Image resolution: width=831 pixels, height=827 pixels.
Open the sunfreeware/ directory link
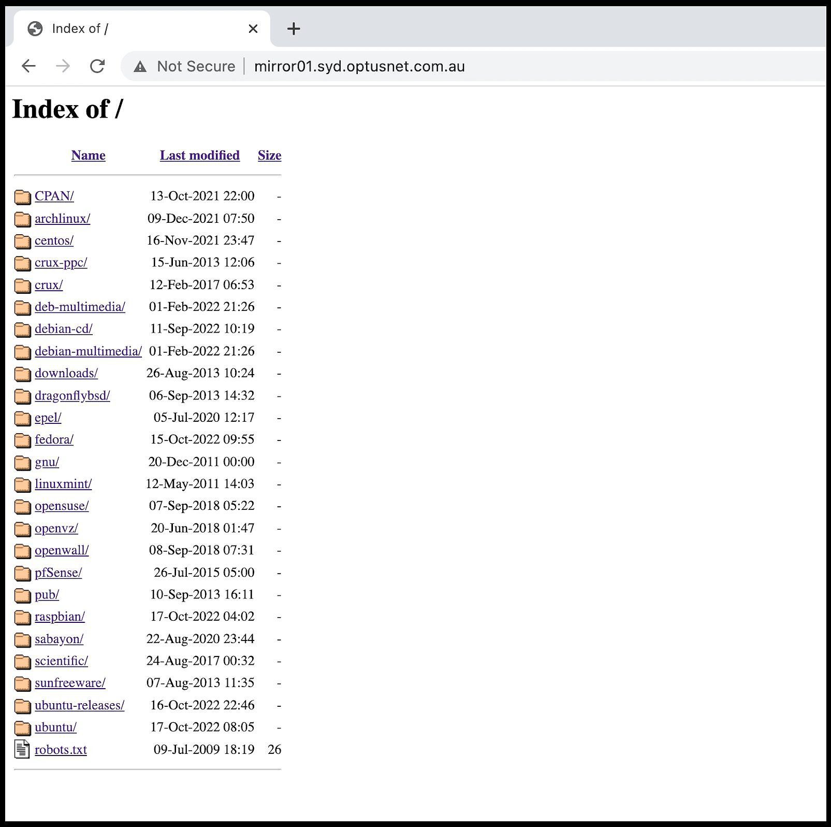70,683
